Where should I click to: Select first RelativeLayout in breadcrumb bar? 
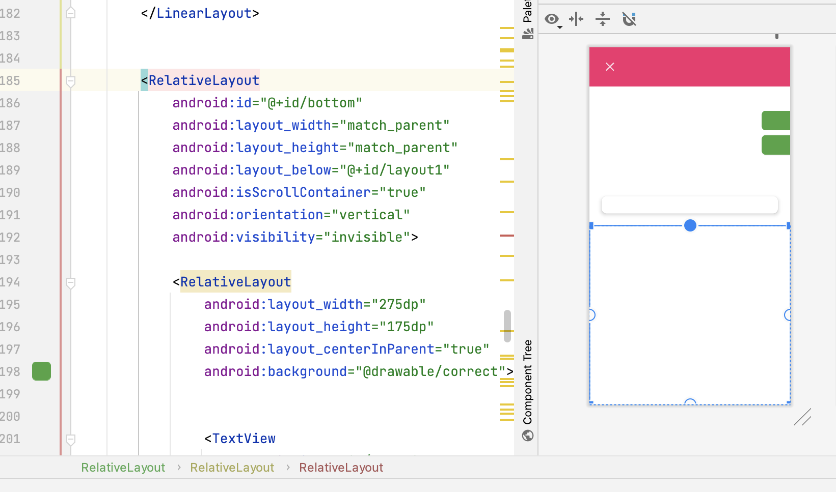point(123,468)
